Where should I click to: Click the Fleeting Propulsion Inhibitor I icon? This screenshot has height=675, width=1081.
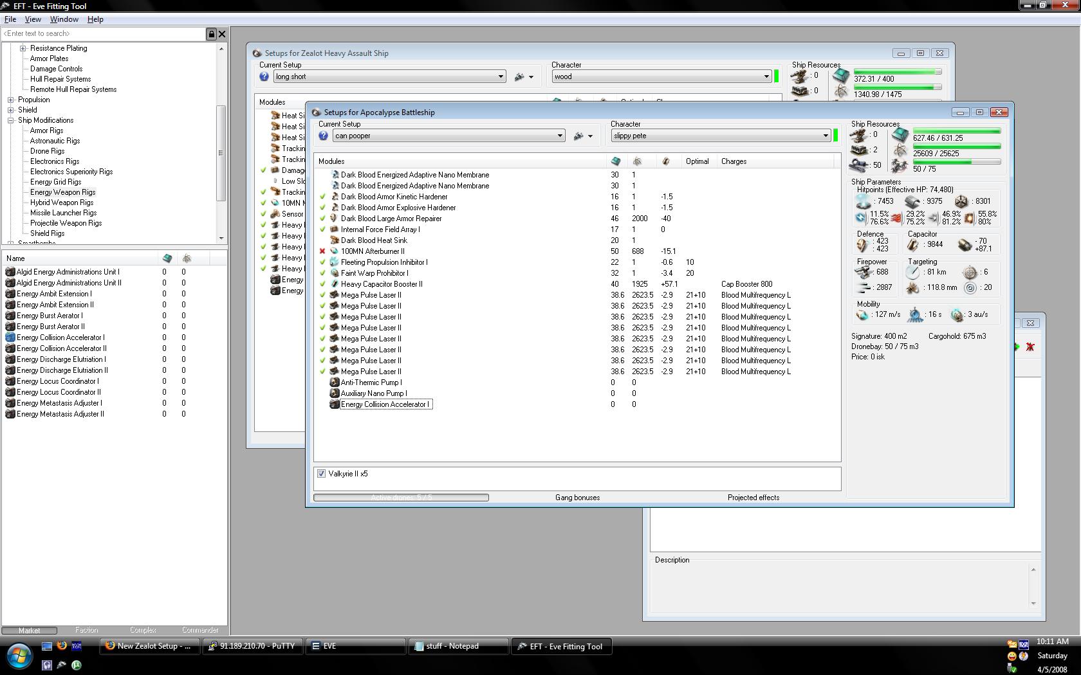334,262
